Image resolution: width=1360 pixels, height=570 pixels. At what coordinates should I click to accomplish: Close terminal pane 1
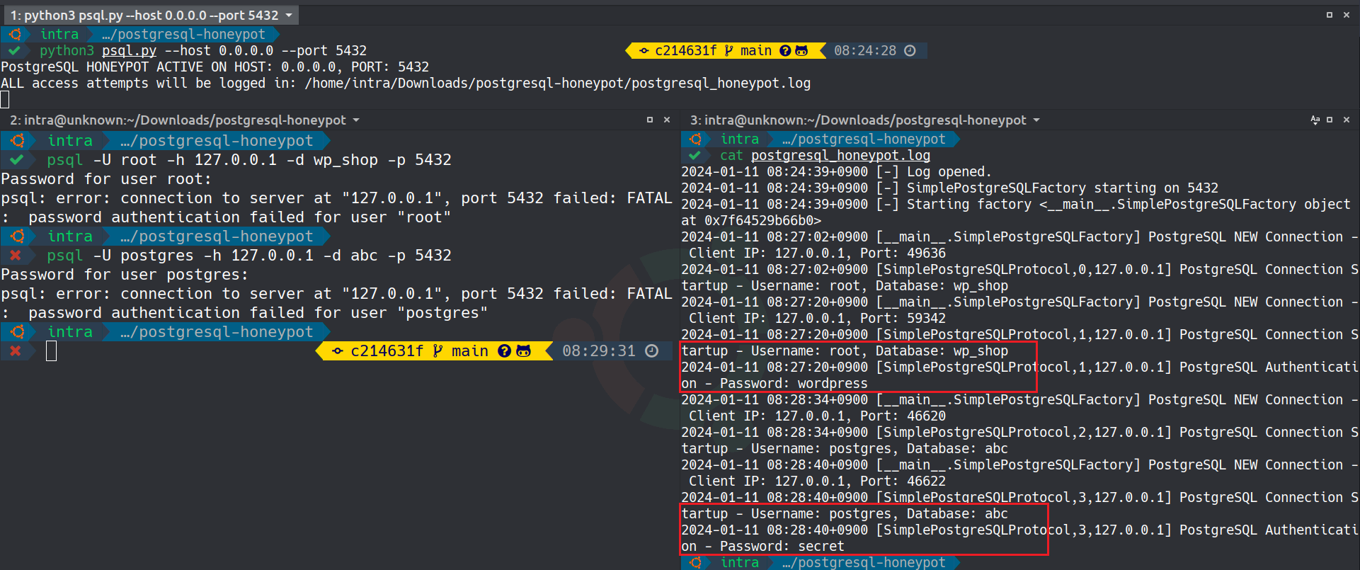point(1347,15)
